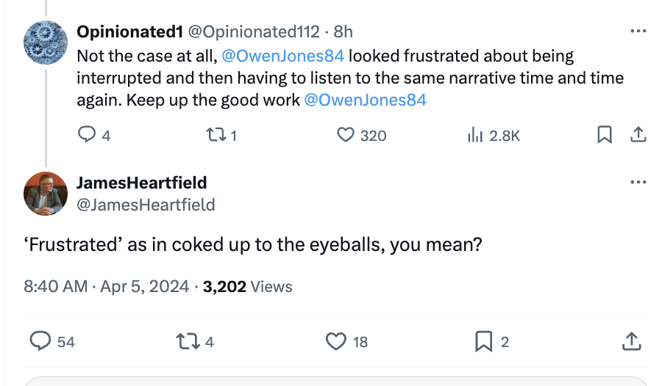Screen dimensions: 662x386
Task: Reply to JamesHeartfield's tweet
Action: [41, 341]
